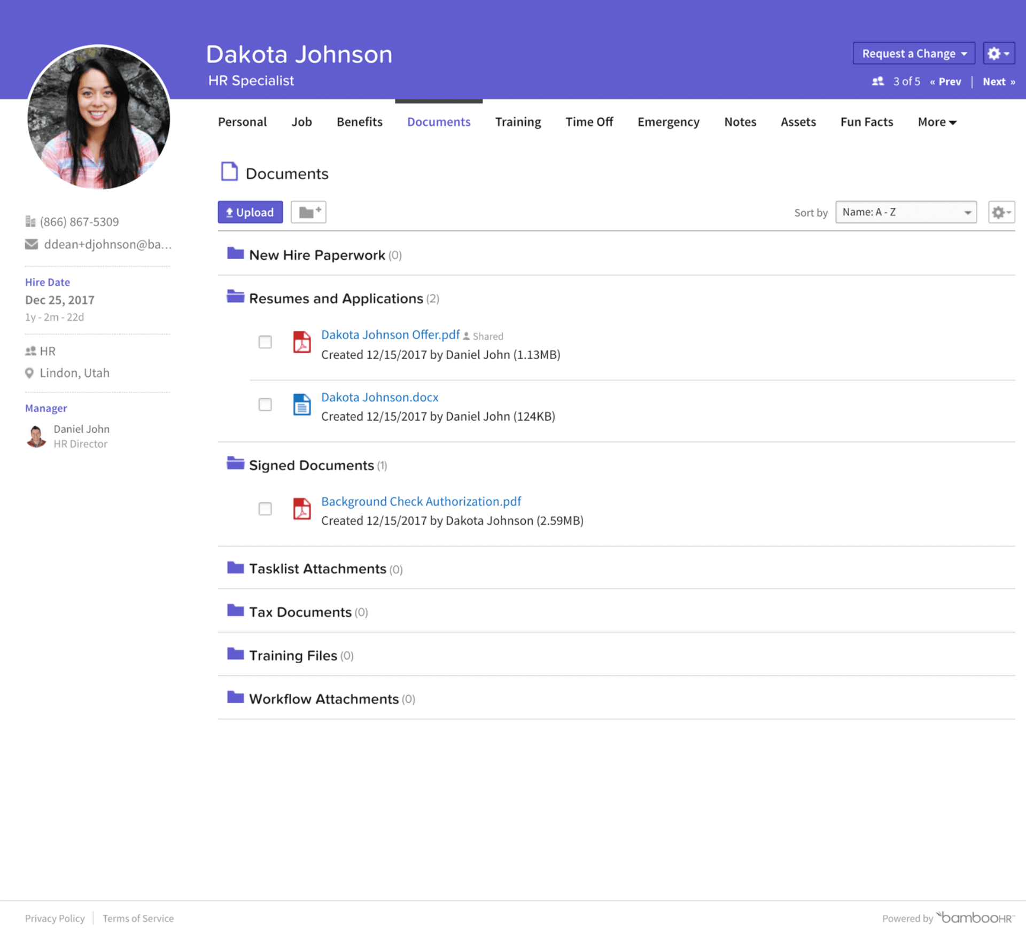Open Background Check Authorization.pdf link
The width and height of the screenshot is (1026, 949).
coord(421,501)
